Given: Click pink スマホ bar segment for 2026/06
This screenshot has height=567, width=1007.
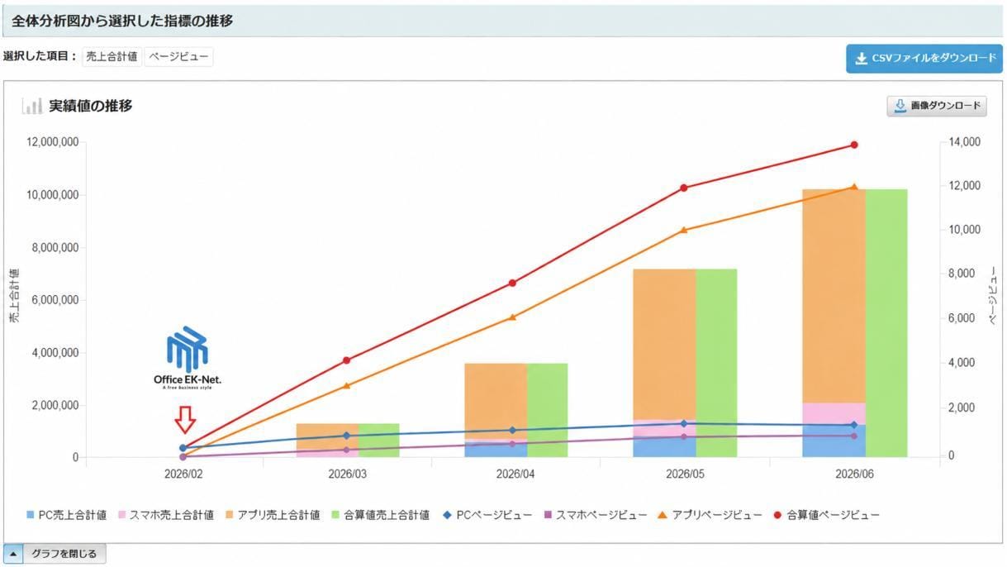Looking at the screenshot, I should [834, 413].
